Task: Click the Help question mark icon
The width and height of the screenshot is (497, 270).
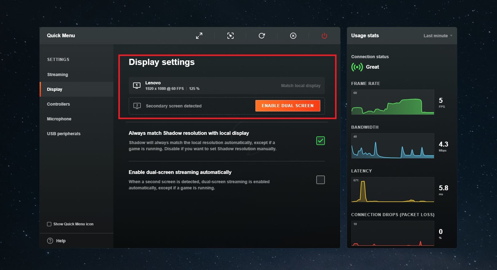Action: click(50, 241)
